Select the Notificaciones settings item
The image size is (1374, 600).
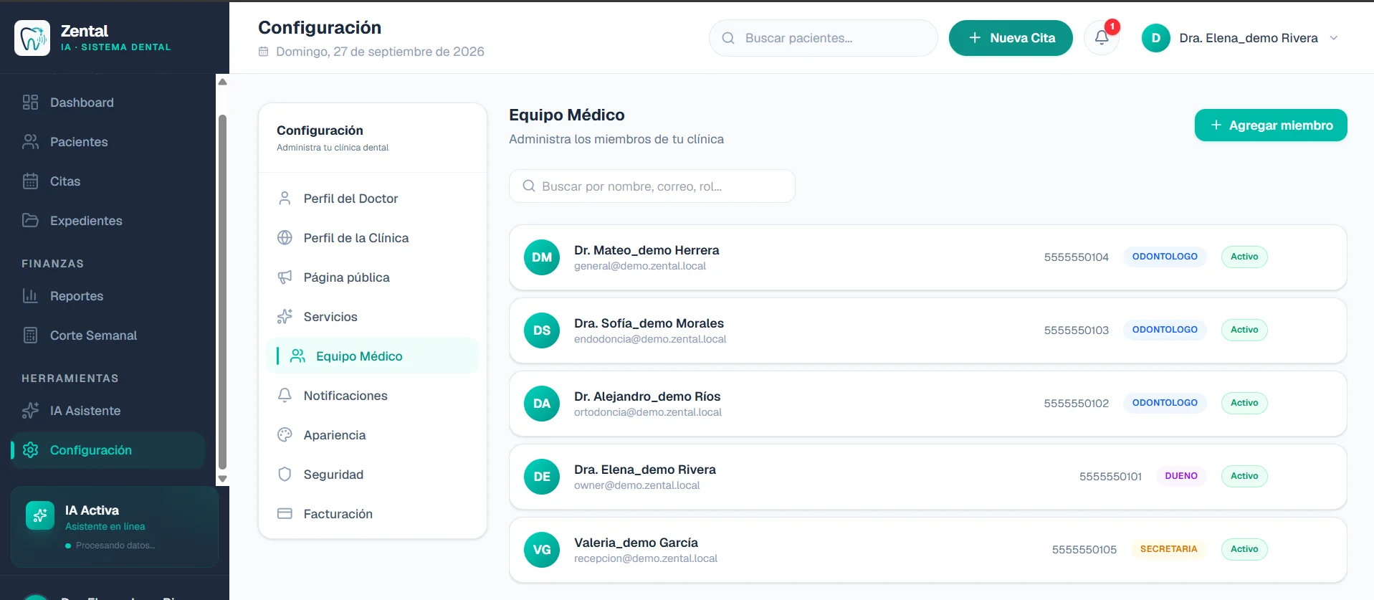tap(372, 396)
